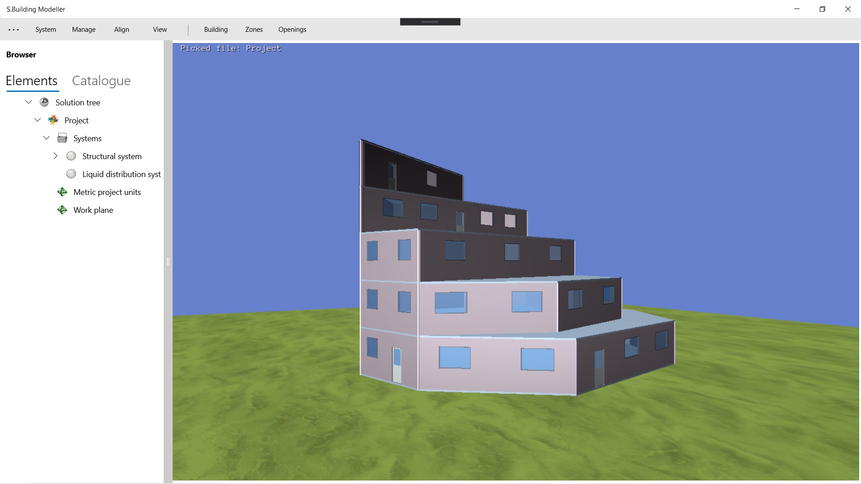Screen dimensions: 861x484
Task: Click the colorful Project icon
Action: click(53, 120)
